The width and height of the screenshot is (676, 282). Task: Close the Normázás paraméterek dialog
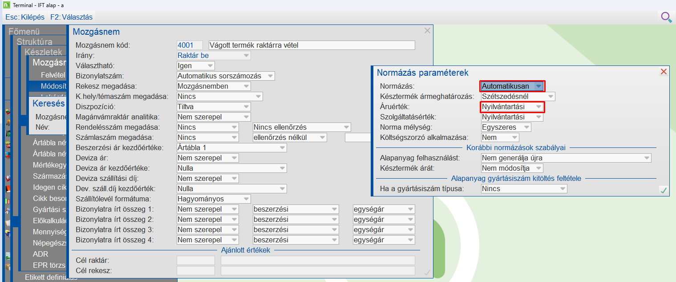664,72
